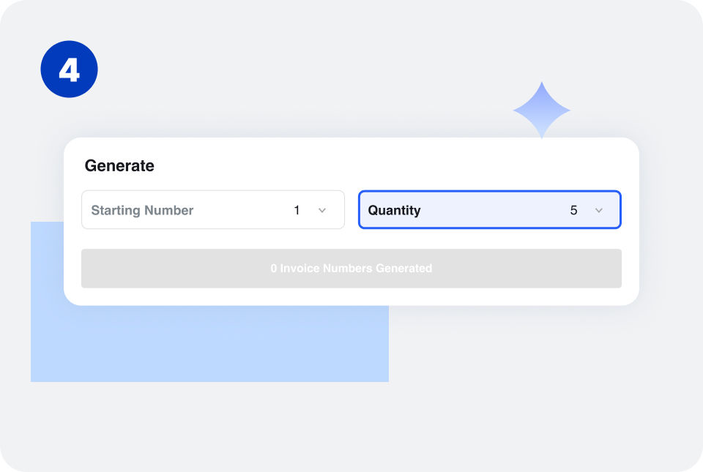Select the value 5 in Quantity
The width and height of the screenshot is (703, 472).
[x=573, y=210]
